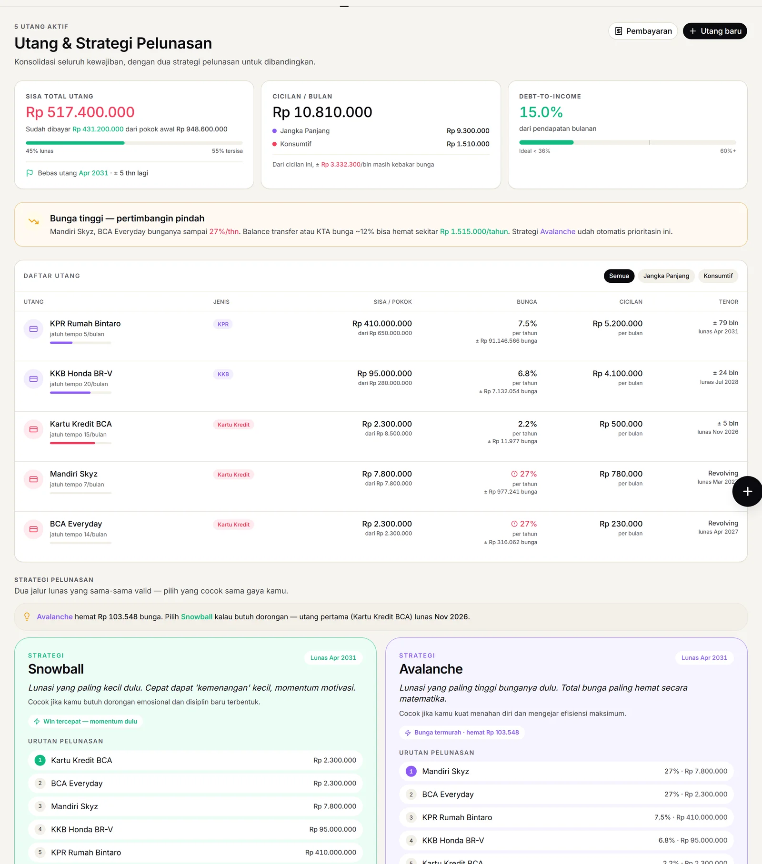Viewport: 762px width, 864px height.
Task: Open the Pembayaran page
Action: 643,31
